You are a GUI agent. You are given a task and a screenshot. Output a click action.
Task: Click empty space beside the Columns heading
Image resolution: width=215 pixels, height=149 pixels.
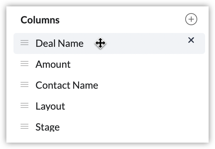click(121, 20)
